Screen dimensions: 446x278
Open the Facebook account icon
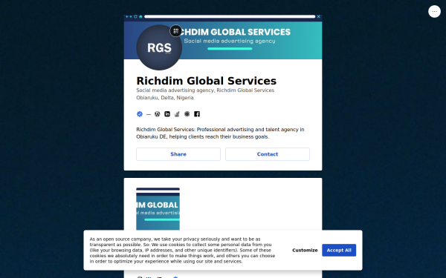pos(197,114)
